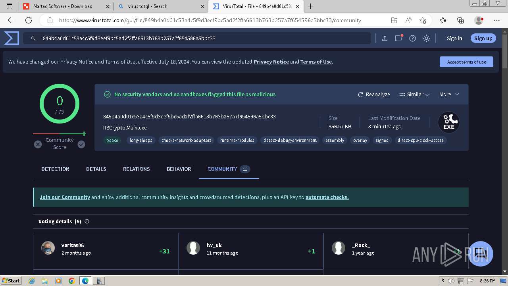508x286 pixels.
Task: Click the checks-network-adapters tag
Action: (187, 140)
